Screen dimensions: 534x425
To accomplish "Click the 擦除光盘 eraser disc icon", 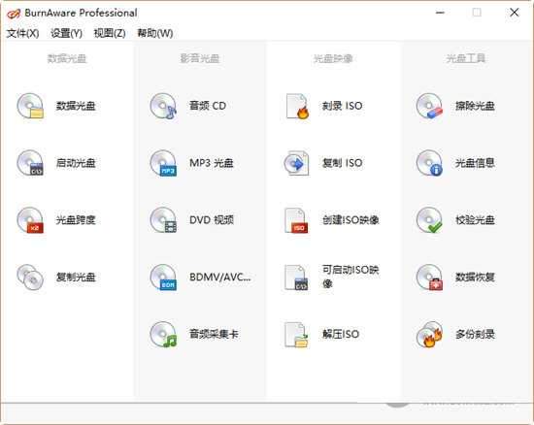I will click(430, 106).
